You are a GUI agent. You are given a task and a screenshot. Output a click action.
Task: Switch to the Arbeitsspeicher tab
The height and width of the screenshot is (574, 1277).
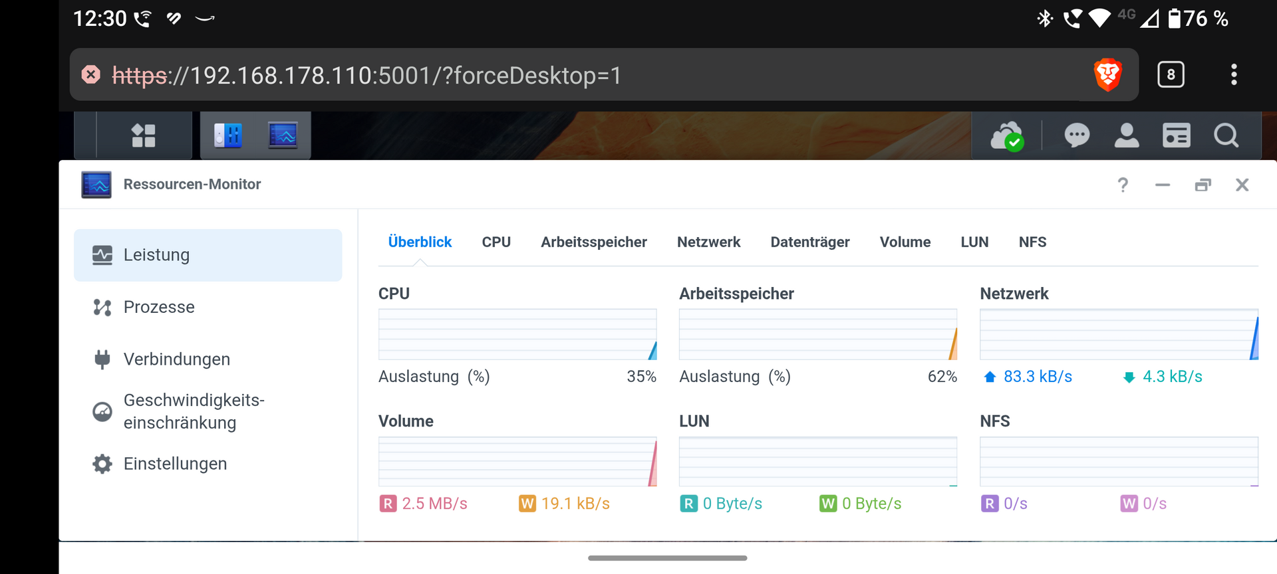593,242
